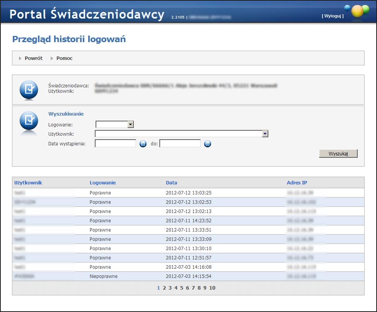
Task: Sort table by the Logowanie column
Action: tap(103, 183)
